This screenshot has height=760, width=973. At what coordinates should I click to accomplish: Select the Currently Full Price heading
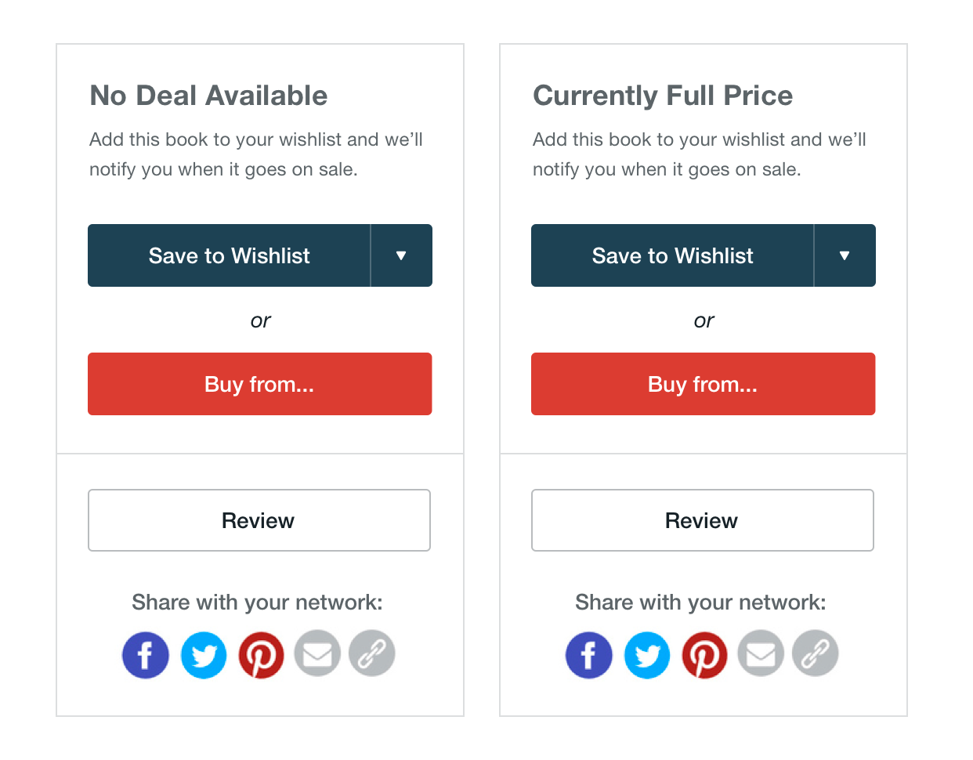point(663,96)
